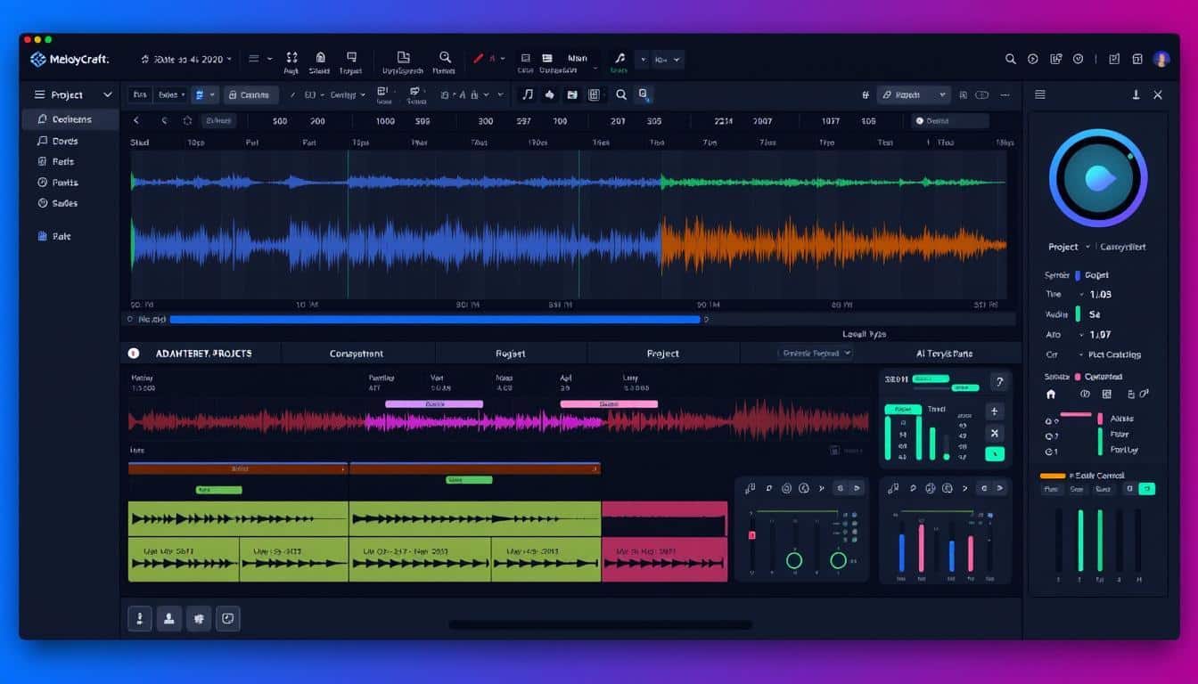The image size is (1198, 684).
Task: Select the grid view icon near the search tool
Action: click(x=595, y=94)
